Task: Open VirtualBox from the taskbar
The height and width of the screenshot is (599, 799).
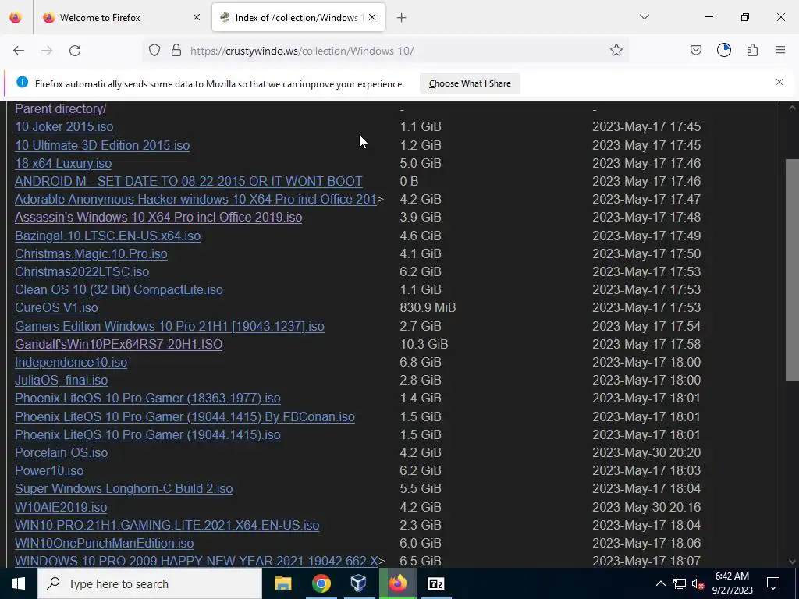Action: 359,583
